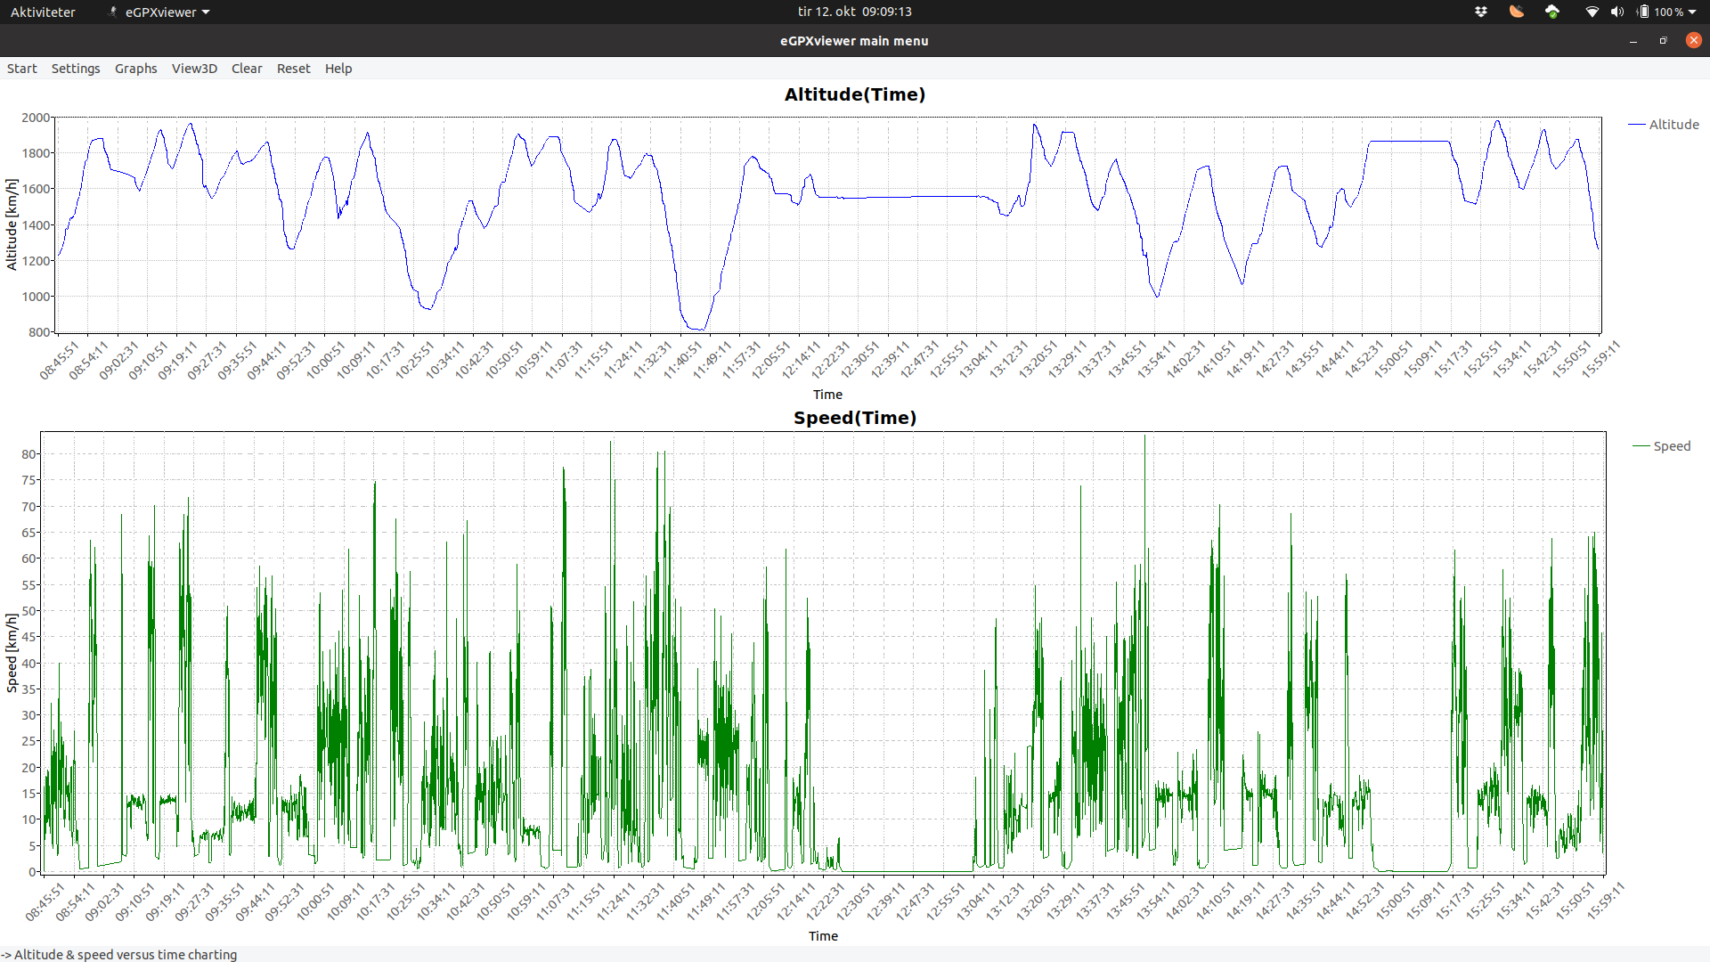Open the Aktiviteter overview
This screenshot has width=1710, height=962.
pyautogui.click(x=43, y=12)
